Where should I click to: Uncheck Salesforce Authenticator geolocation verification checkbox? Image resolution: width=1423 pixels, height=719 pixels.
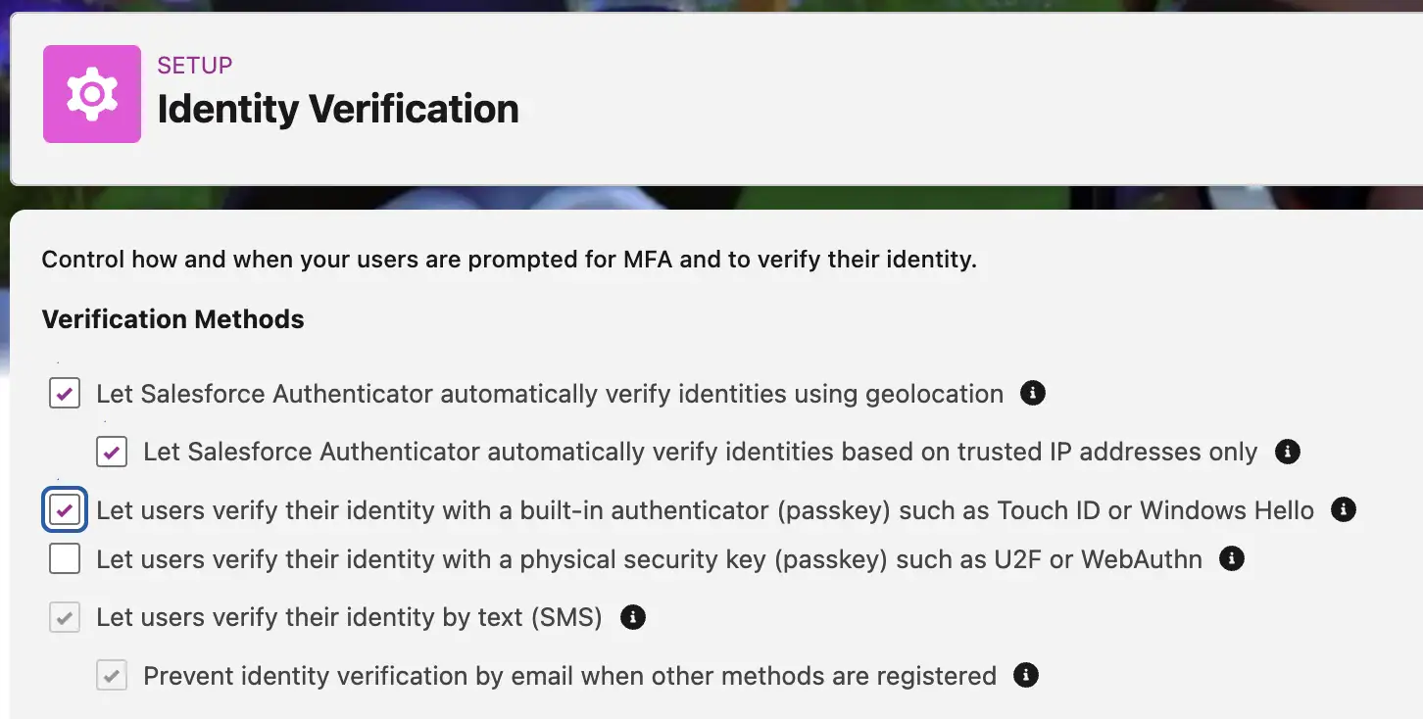point(65,394)
